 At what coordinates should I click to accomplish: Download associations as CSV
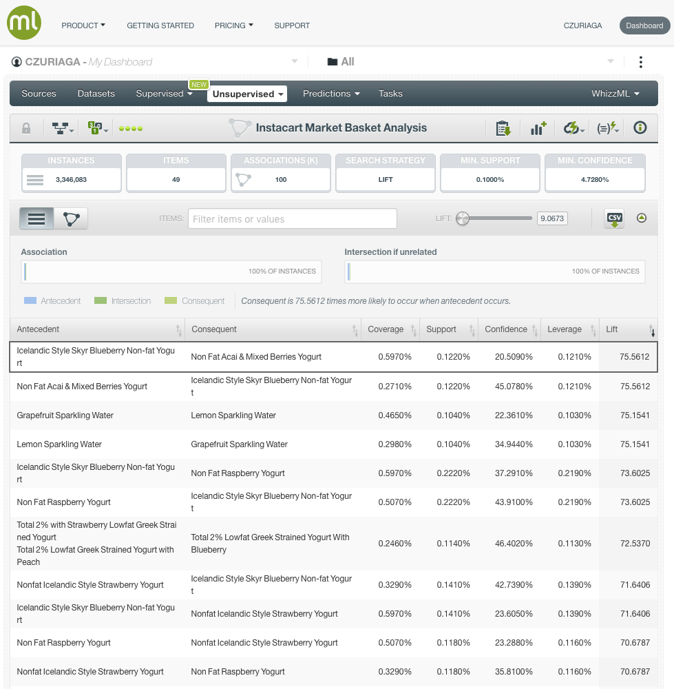[x=614, y=218]
